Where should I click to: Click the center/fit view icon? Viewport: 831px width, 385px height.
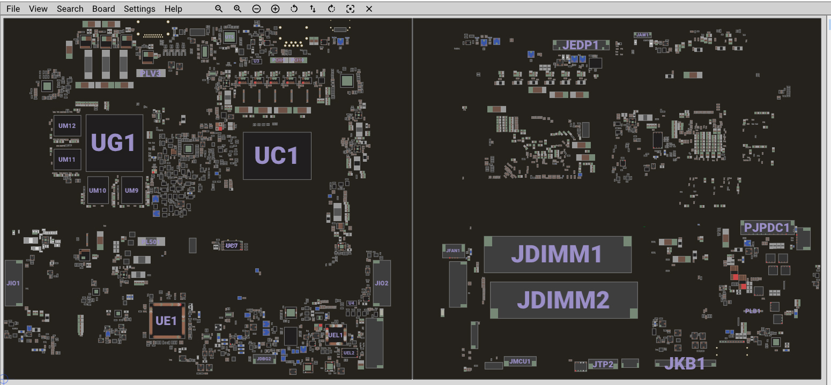click(x=350, y=9)
